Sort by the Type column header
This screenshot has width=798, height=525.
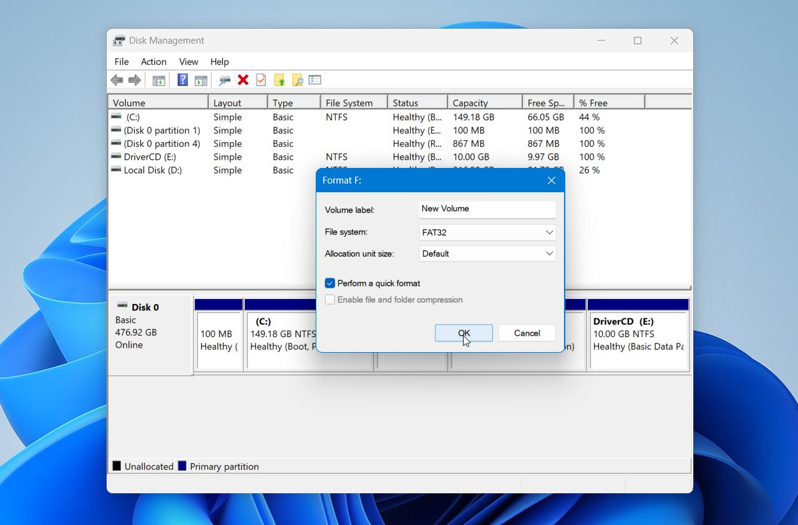point(294,102)
